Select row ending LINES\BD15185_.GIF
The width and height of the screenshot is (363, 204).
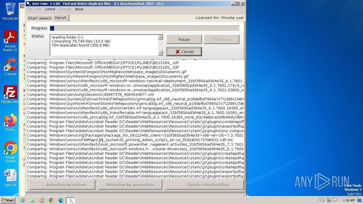[x=135, y=67]
